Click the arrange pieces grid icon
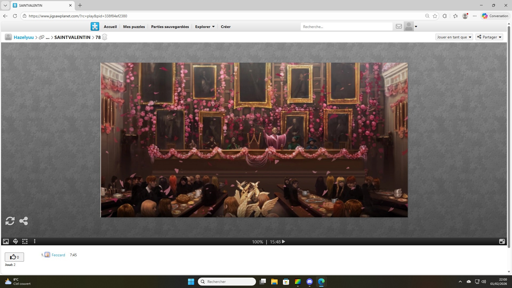The height and width of the screenshot is (288, 512). point(25,242)
